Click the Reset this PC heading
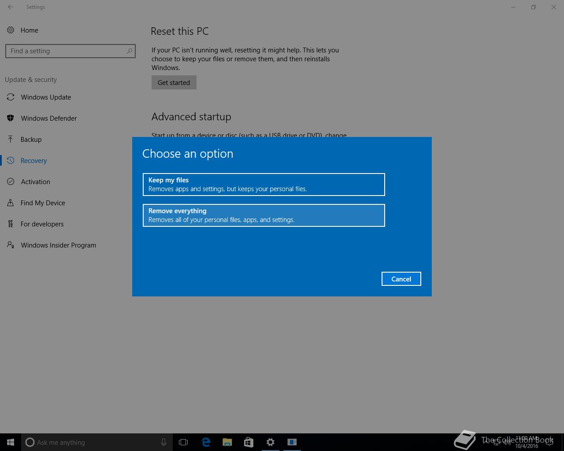This screenshot has width=564, height=451. [x=180, y=31]
